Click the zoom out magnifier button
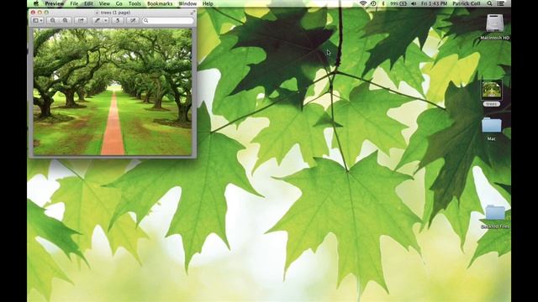The image size is (538, 302). pos(52,20)
